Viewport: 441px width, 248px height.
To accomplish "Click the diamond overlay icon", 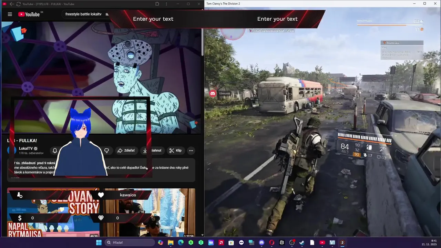I will [101, 218].
